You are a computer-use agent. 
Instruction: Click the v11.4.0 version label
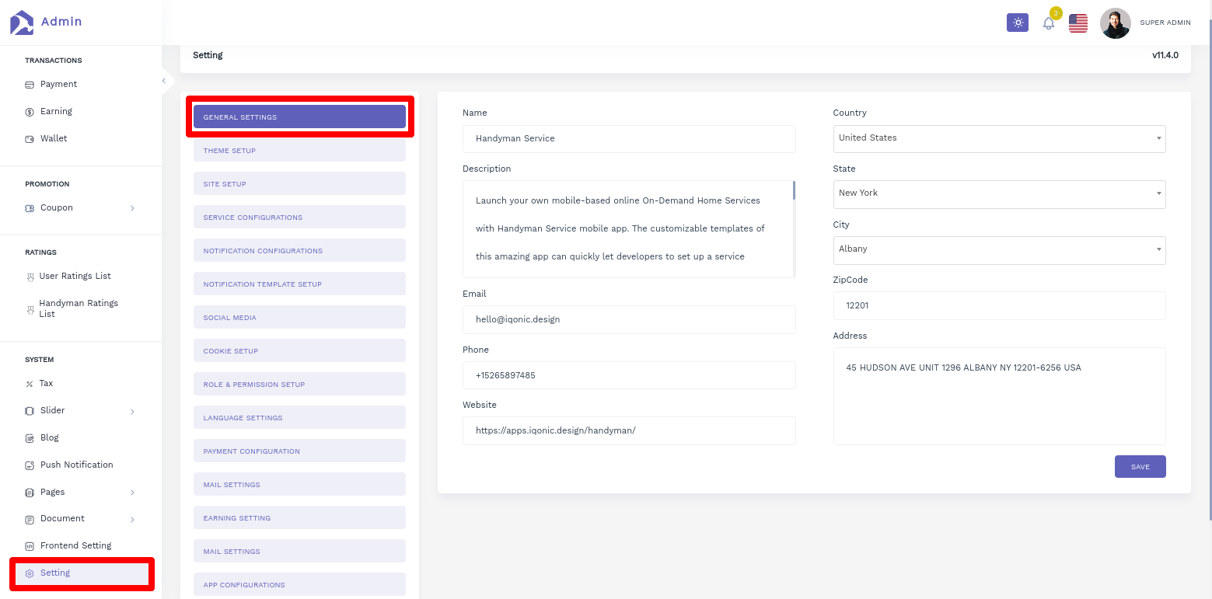1165,55
